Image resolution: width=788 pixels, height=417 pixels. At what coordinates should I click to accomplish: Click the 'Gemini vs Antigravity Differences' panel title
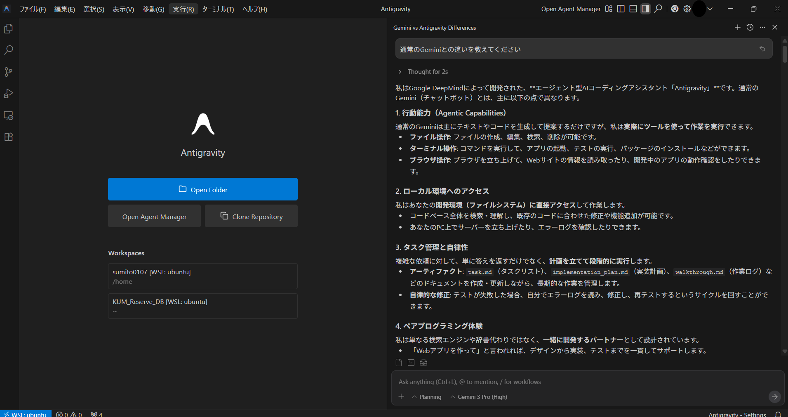point(435,28)
